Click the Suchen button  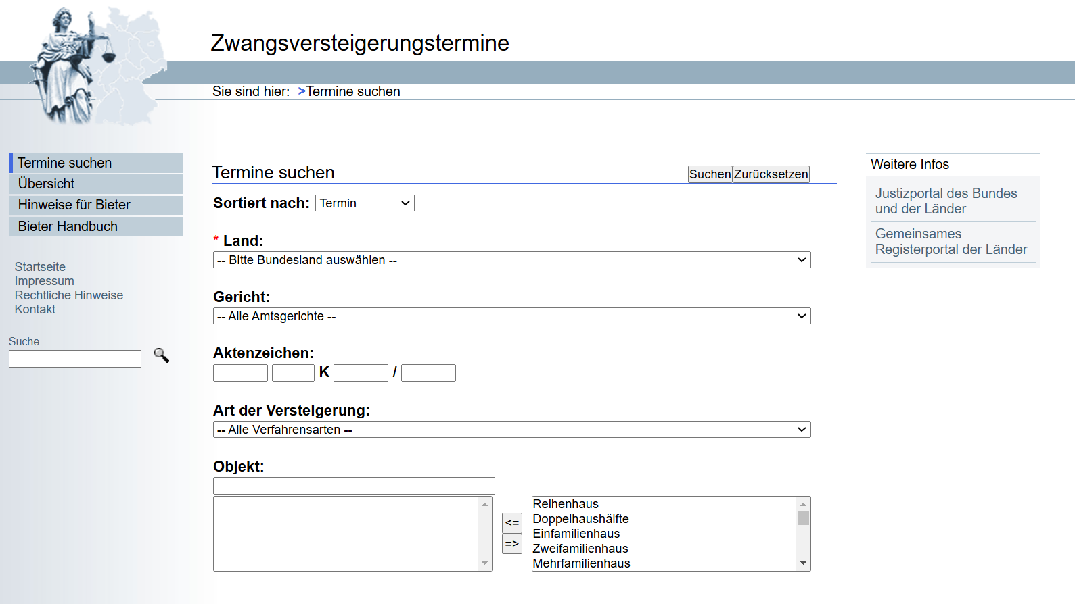pyautogui.click(x=710, y=174)
